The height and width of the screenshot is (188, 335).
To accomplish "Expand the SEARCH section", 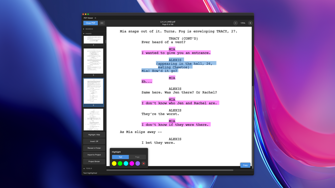I will (x=88, y=29).
